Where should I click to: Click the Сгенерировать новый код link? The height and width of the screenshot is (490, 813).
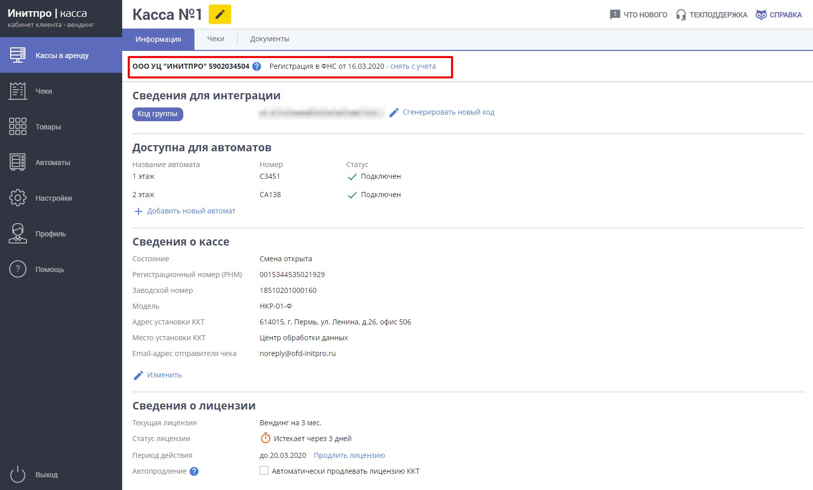(448, 112)
